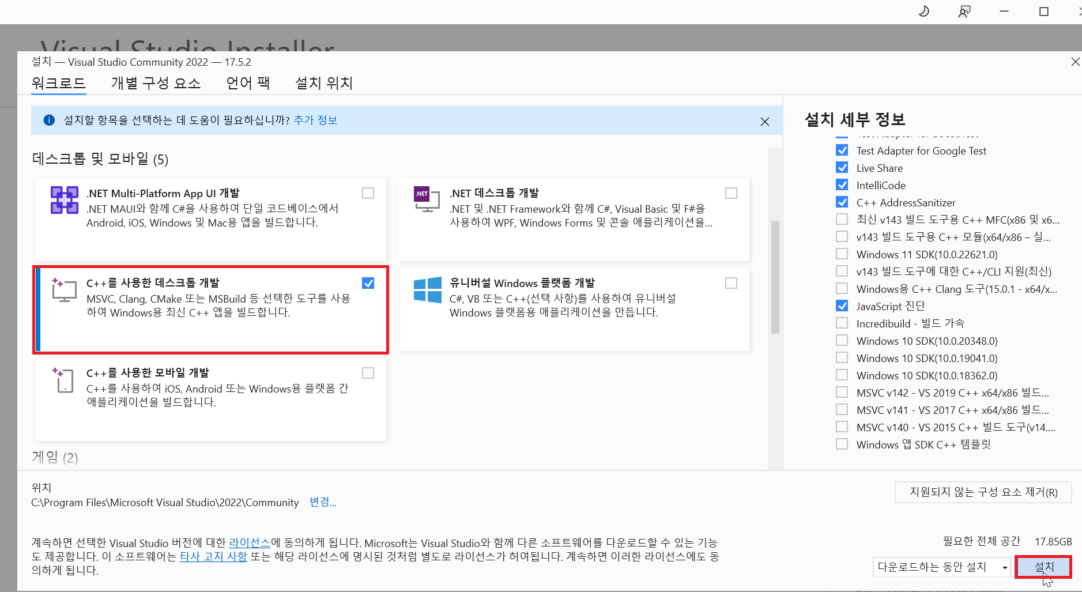The width and height of the screenshot is (1082, 592).
Task: Uncheck the IntelliCode component
Action: click(x=842, y=185)
